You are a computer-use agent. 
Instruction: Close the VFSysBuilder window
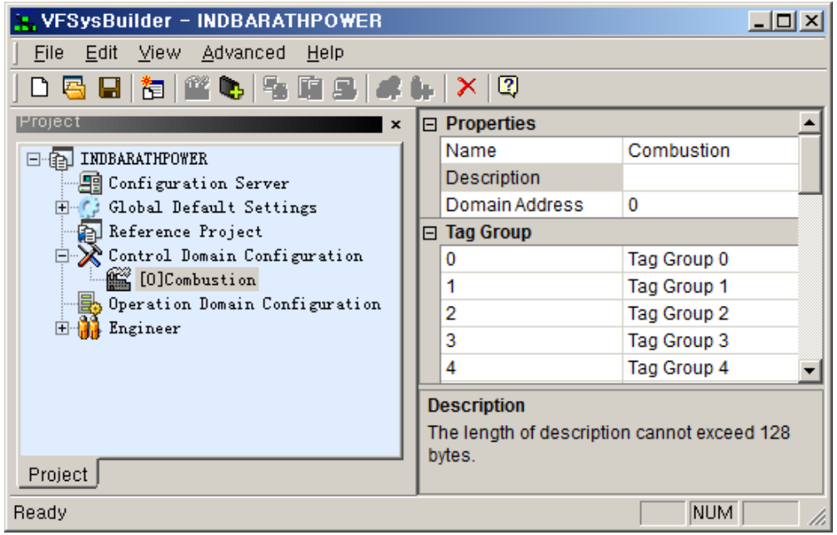pos(811,22)
